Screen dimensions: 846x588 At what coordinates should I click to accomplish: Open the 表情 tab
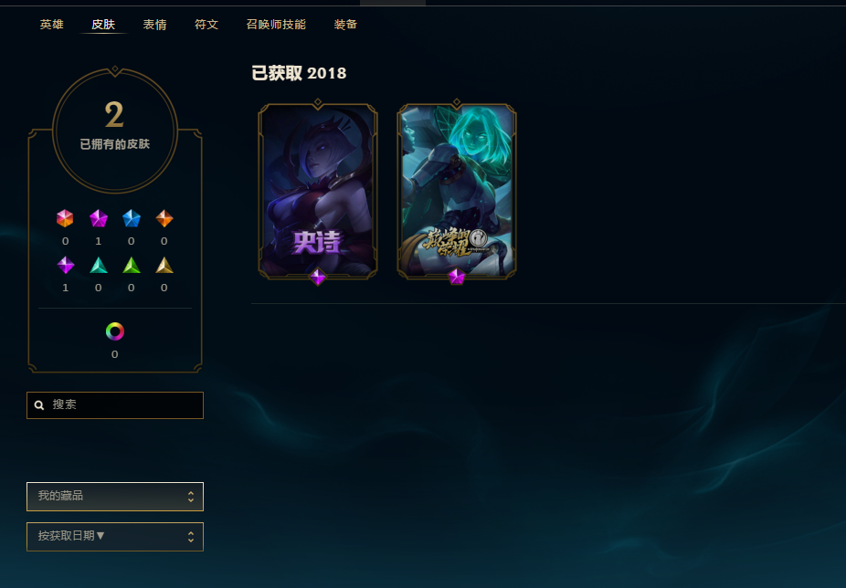pyautogui.click(x=154, y=25)
